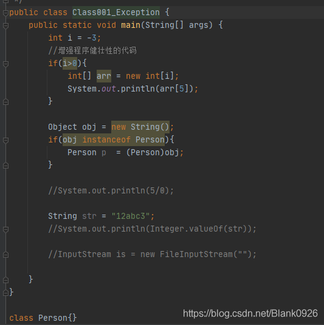Click fold end marker below Person p line

(x=5, y=166)
